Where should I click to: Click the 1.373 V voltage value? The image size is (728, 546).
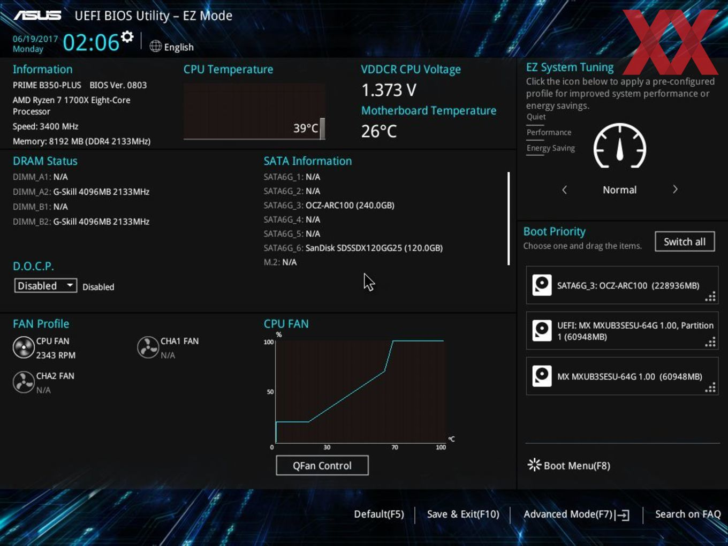pos(389,90)
